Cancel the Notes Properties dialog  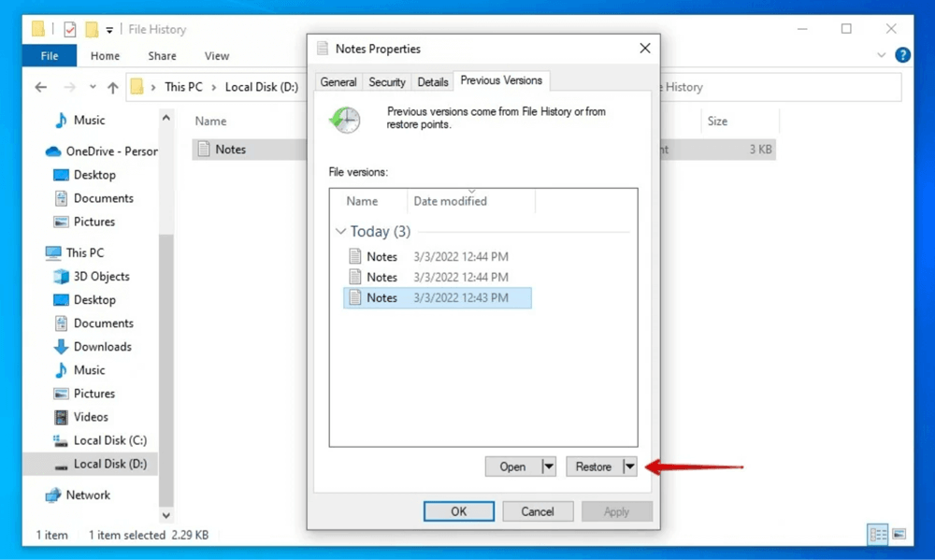(x=538, y=511)
